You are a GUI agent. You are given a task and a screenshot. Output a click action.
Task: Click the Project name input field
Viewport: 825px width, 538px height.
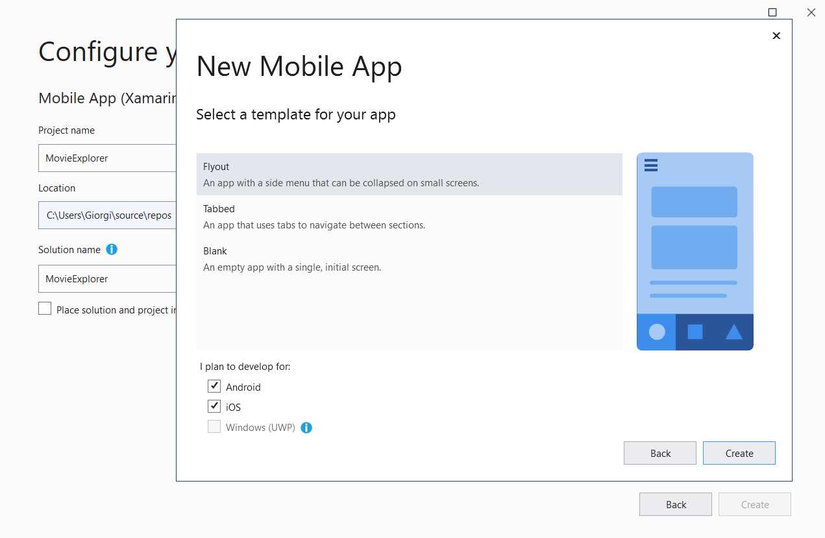tap(107, 158)
